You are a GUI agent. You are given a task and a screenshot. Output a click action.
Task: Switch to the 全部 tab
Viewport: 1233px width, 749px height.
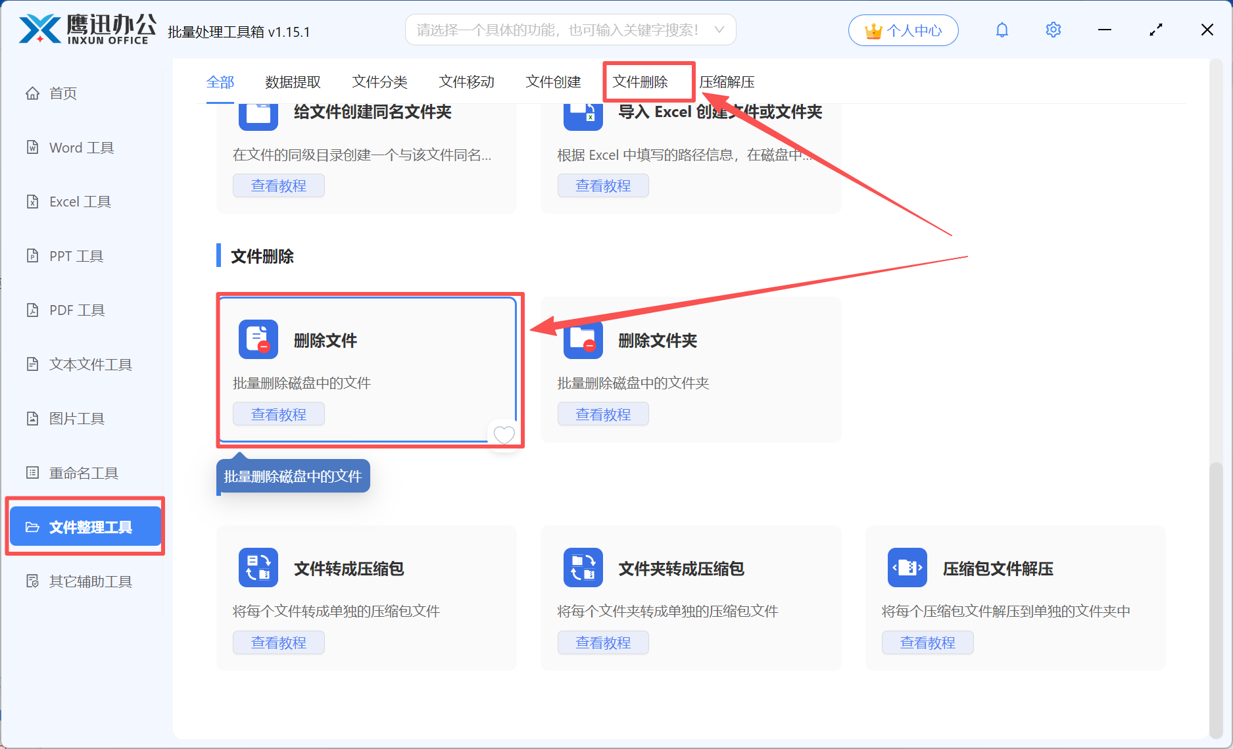coord(220,82)
